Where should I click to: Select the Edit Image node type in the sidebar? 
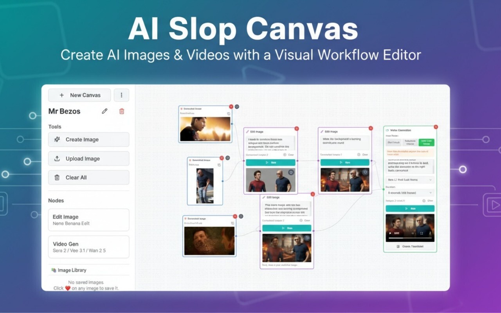point(88,220)
